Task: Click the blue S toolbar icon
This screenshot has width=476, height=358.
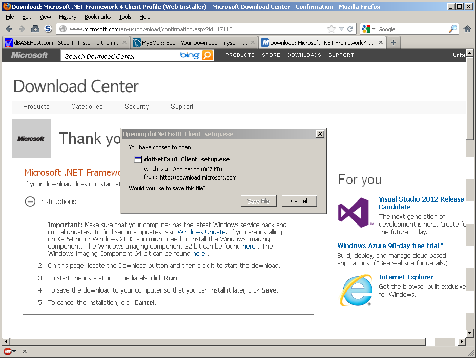Action: point(48,29)
